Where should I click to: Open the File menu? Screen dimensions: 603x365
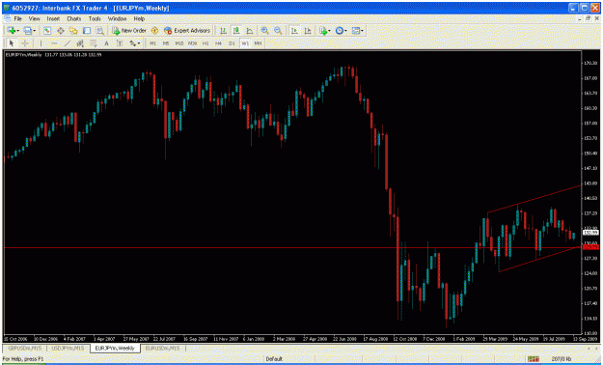(17, 18)
